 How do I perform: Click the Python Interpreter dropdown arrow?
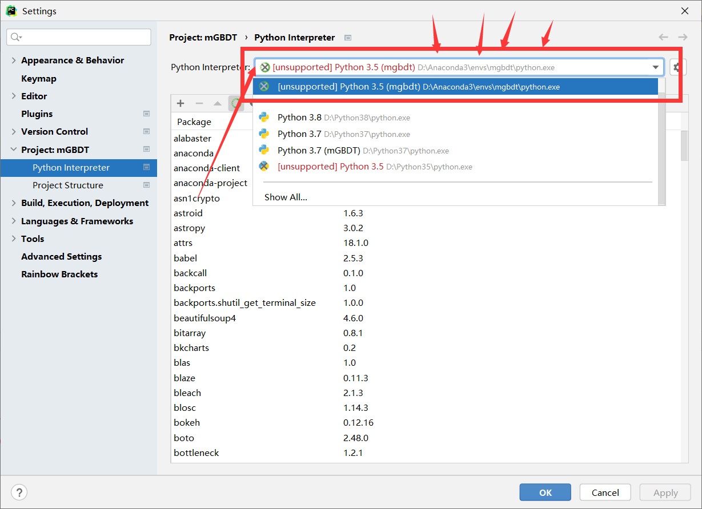(655, 67)
